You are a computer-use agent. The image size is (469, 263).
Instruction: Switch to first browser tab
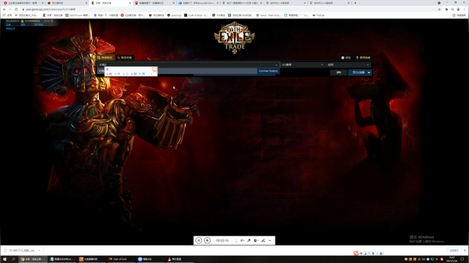[23, 3]
